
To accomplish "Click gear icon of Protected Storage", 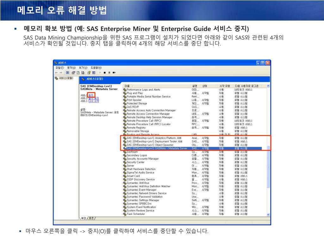I will [x=125, y=103].
